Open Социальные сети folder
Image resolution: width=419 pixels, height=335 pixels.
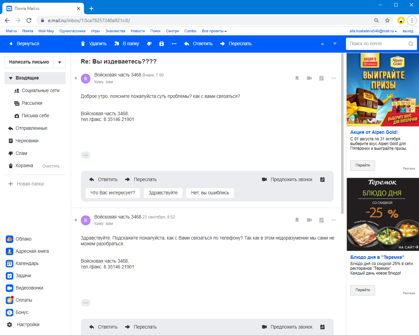coord(36,91)
